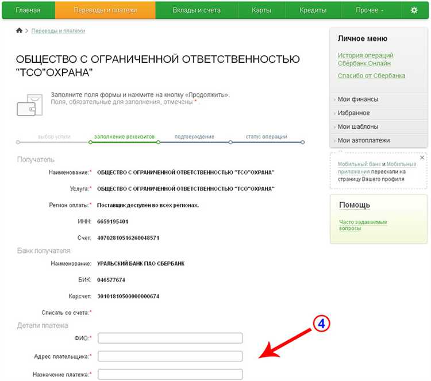Click the подтверждение step label

pyautogui.click(x=194, y=137)
